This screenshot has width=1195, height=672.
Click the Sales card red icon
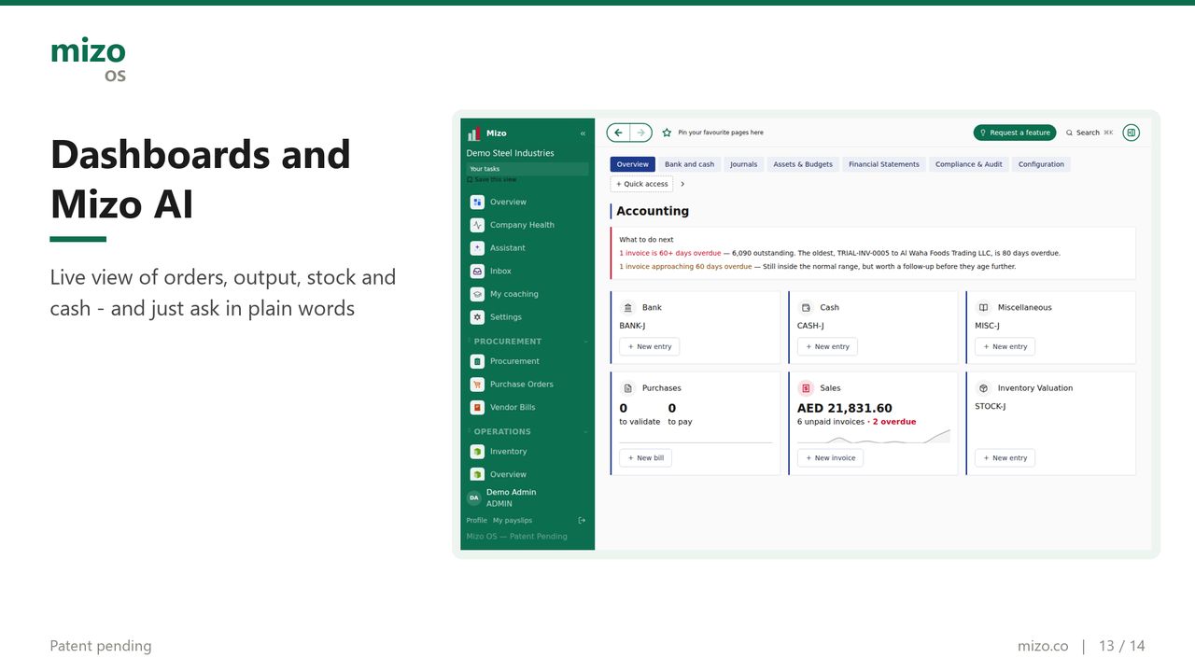click(806, 388)
